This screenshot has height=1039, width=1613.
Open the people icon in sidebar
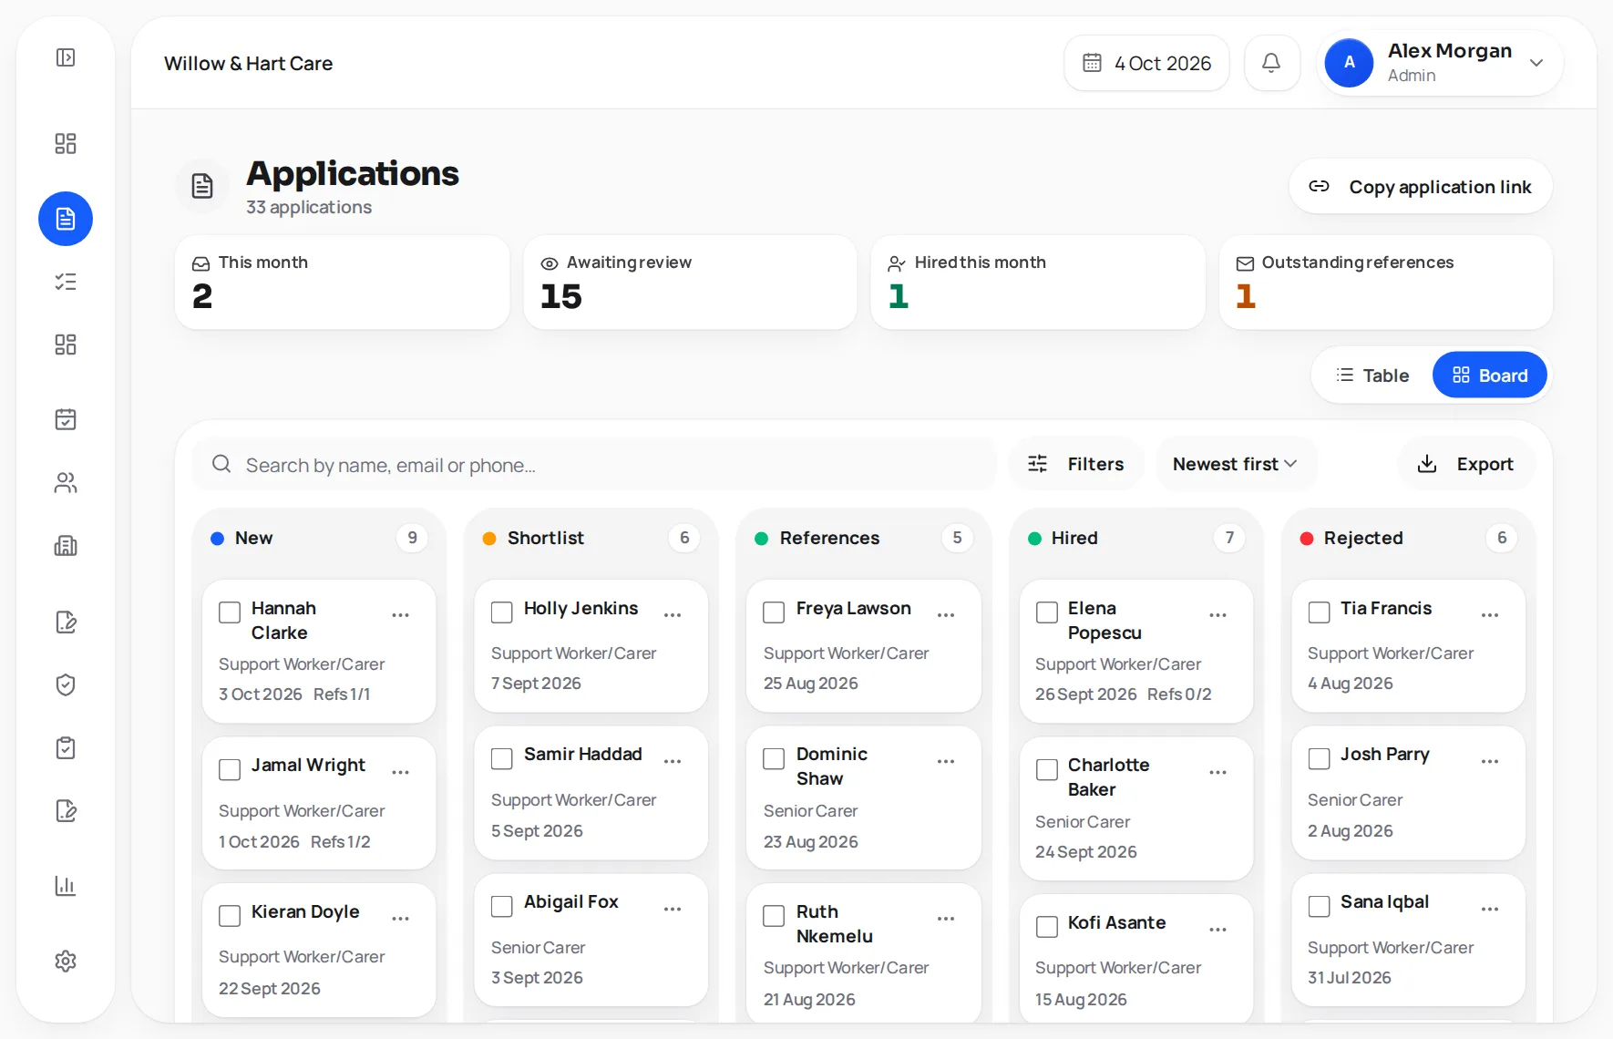[x=66, y=483]
